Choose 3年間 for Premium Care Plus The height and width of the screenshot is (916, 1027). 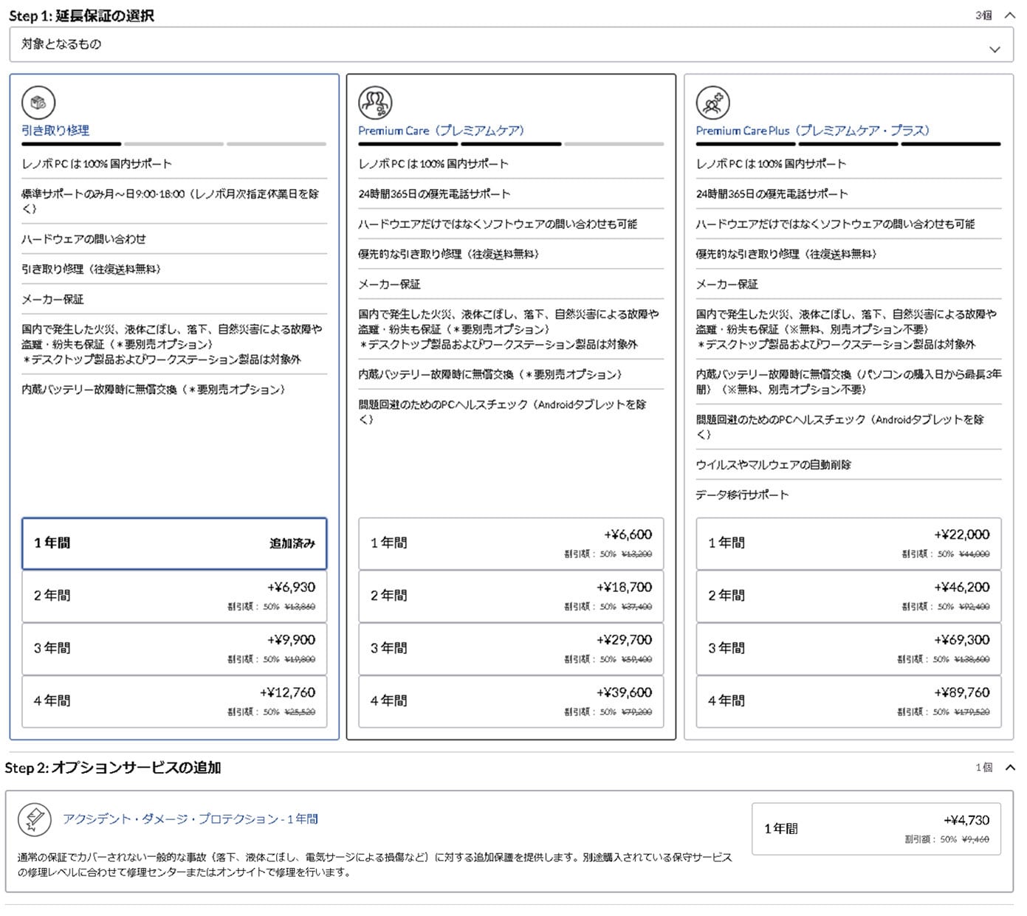848,648
